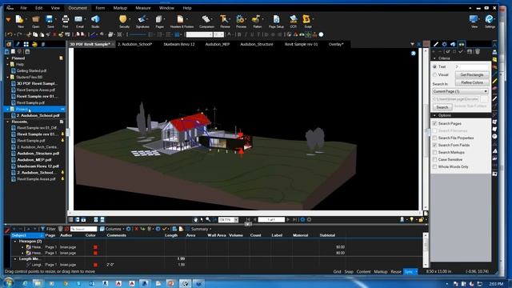
Task: Open the Measure menu
Action: pyautogui.click(x=143, y=8)
